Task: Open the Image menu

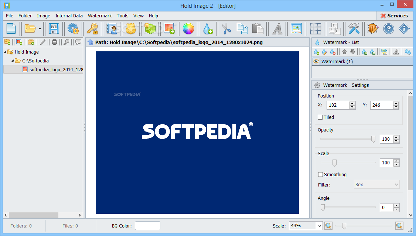Action: [44, 16]
